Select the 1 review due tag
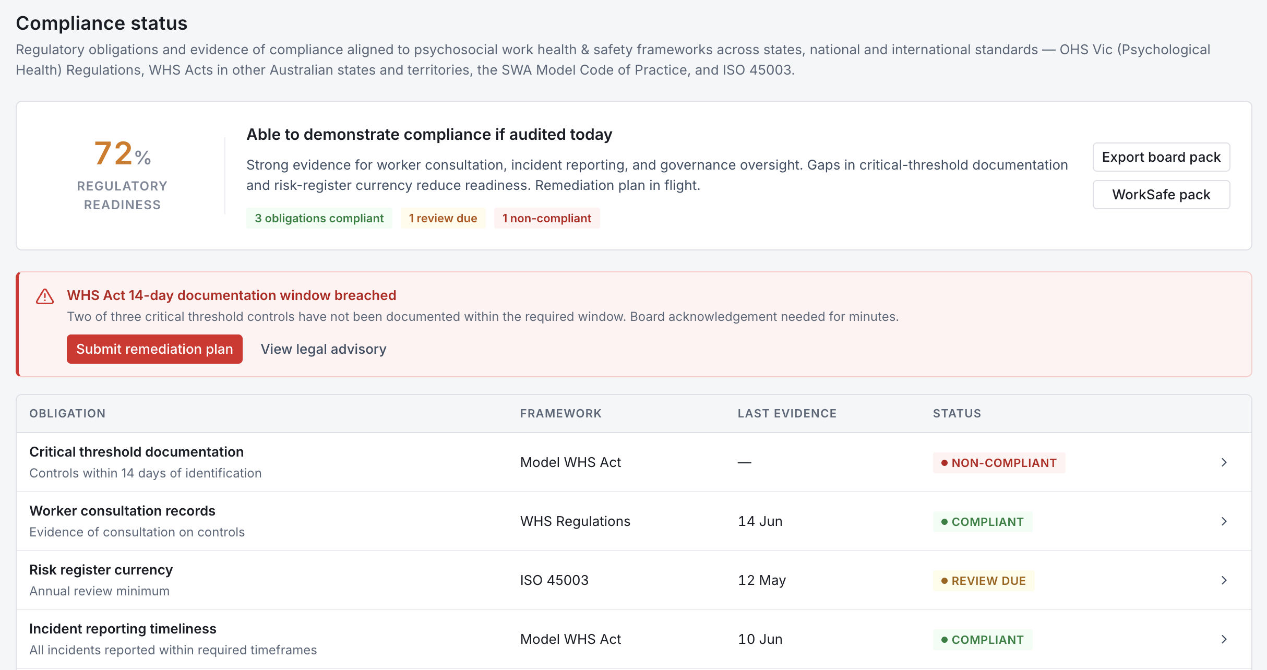1267x670 pixels. 443,218
